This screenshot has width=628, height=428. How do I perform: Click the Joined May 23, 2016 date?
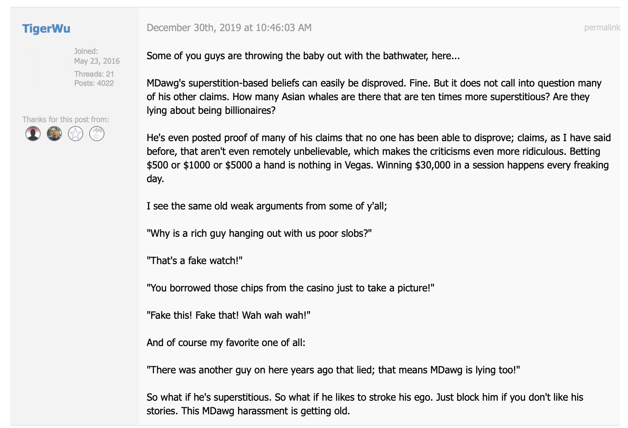(97, 61)
